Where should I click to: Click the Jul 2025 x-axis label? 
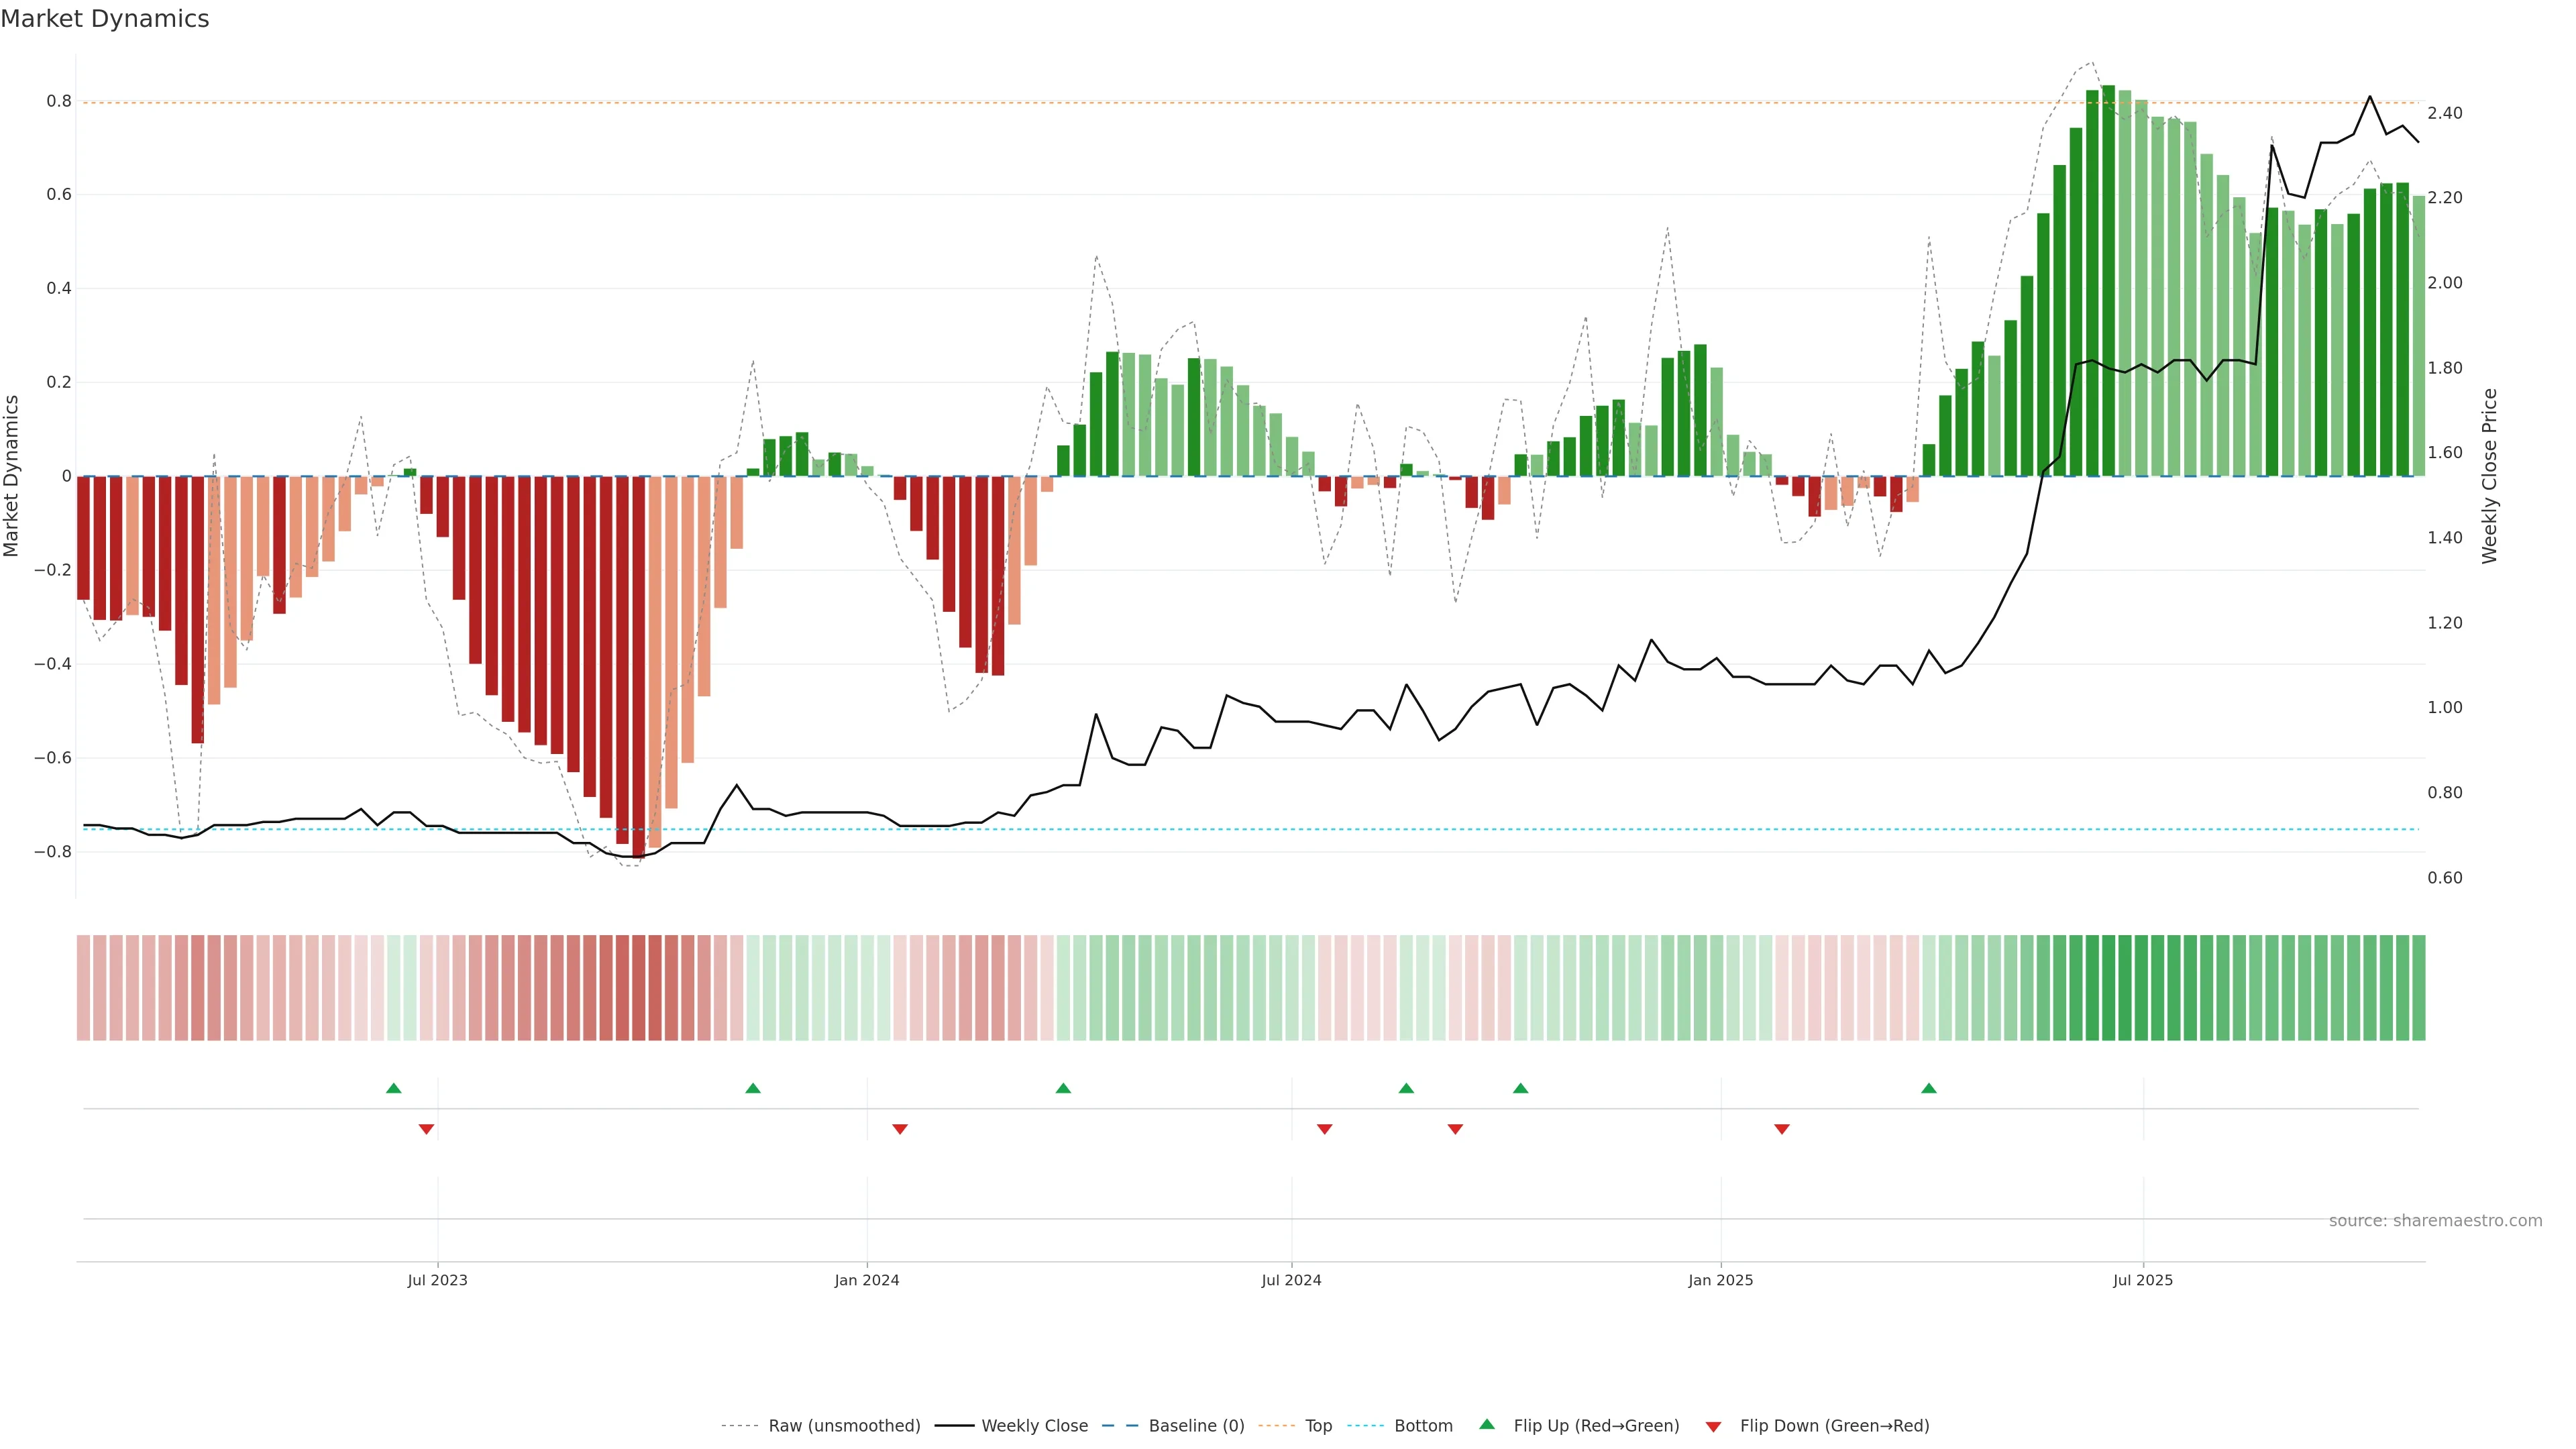2142,1280
